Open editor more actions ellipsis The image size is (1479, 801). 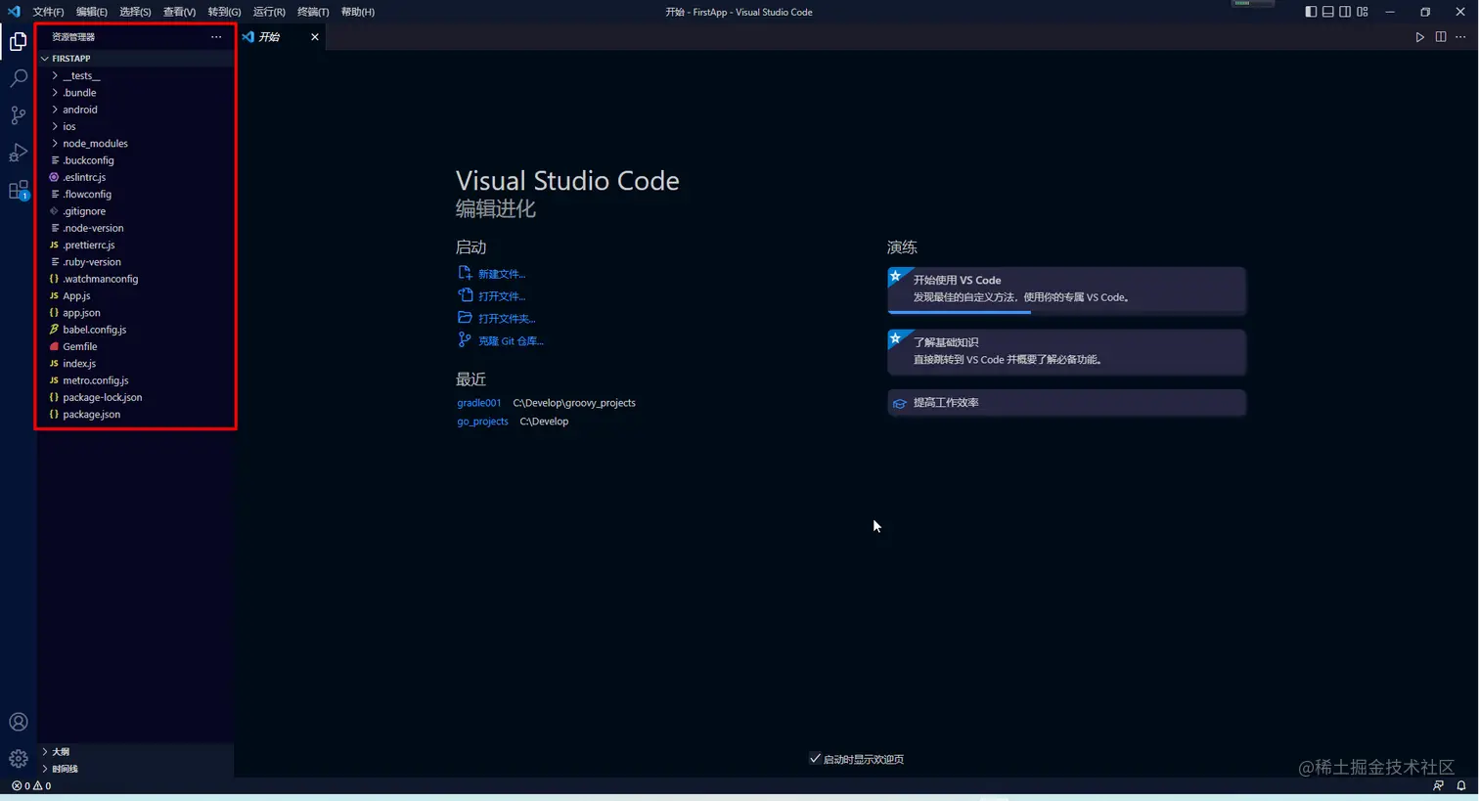point(1460,37)
